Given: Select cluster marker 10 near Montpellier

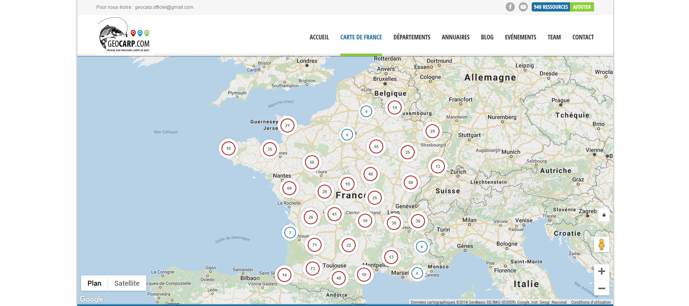Looking at the screenshot, I should coord(364,275).
